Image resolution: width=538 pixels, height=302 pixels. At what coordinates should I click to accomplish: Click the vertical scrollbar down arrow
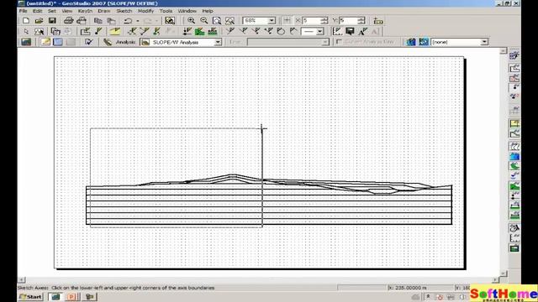503,273
